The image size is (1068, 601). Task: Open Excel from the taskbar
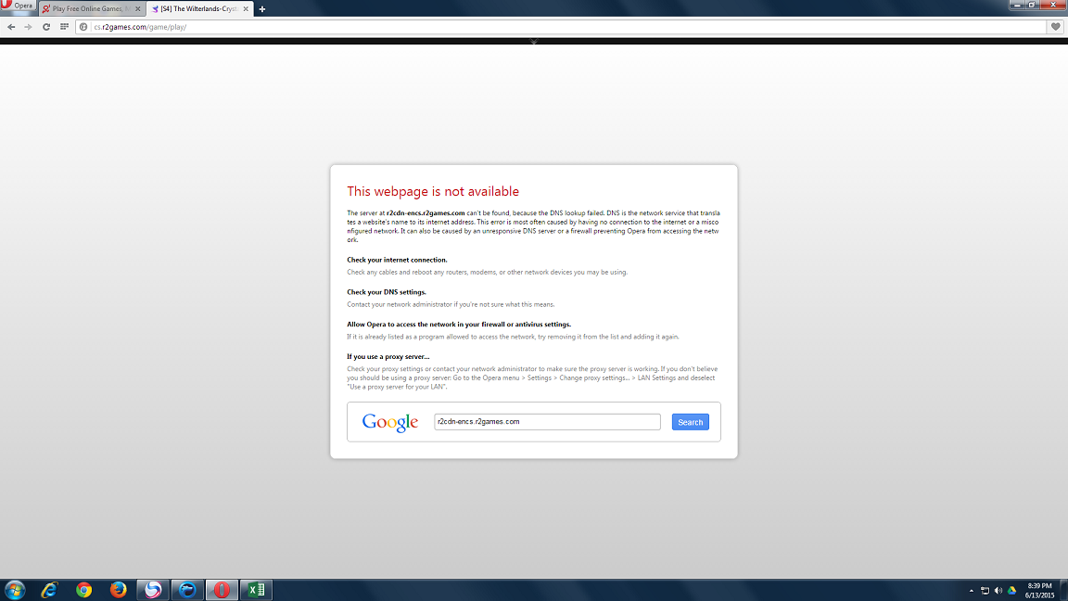point(256,590)
